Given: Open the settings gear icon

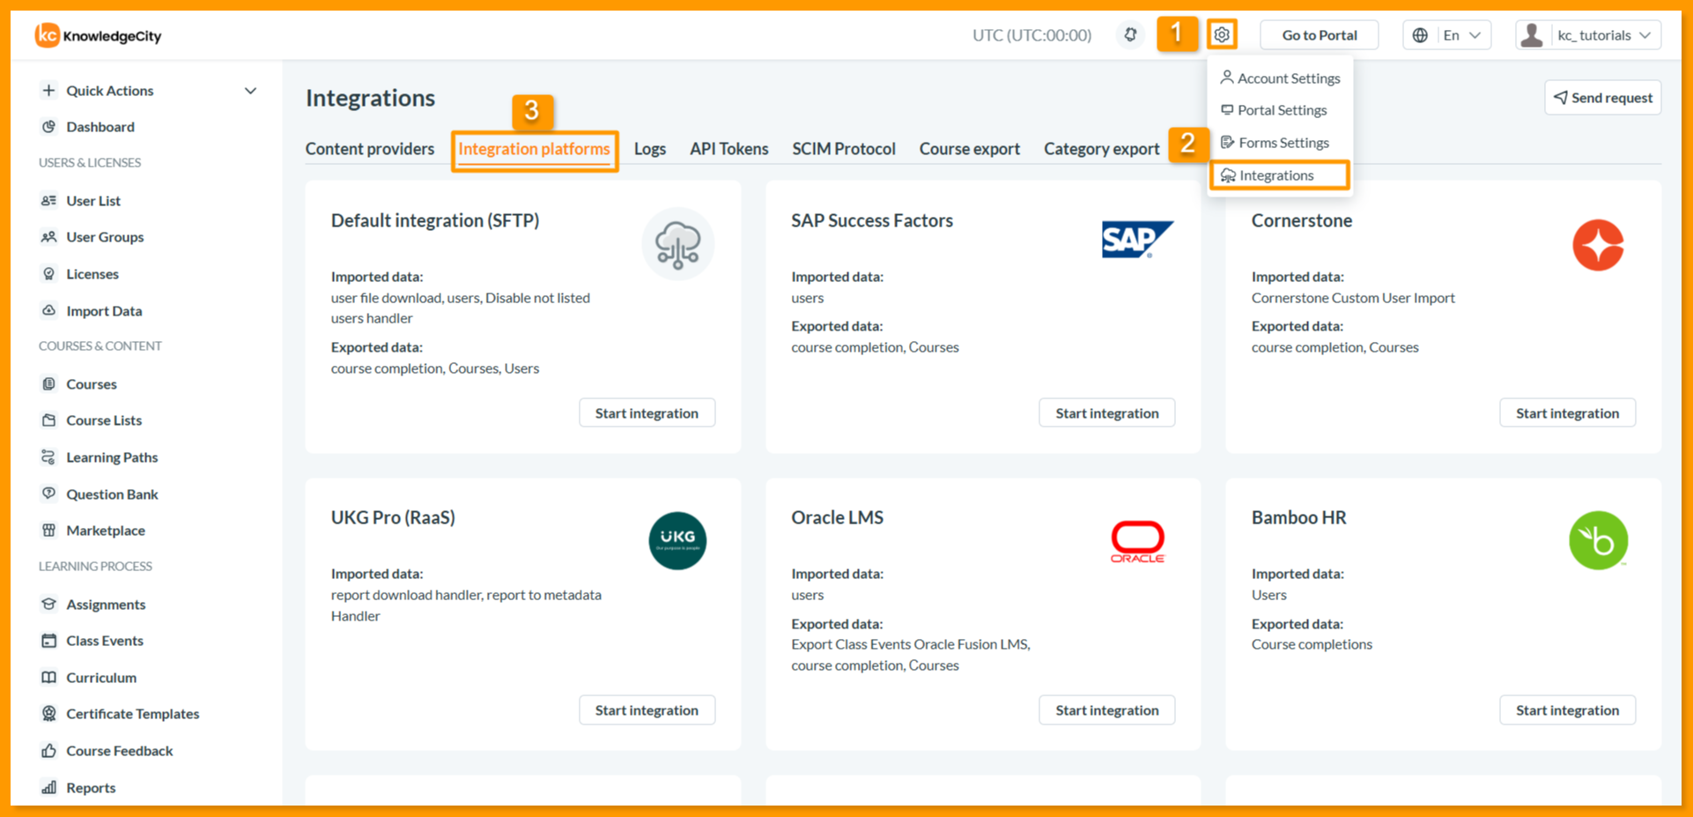Looking at the screenshot, I should [1222, 35].
